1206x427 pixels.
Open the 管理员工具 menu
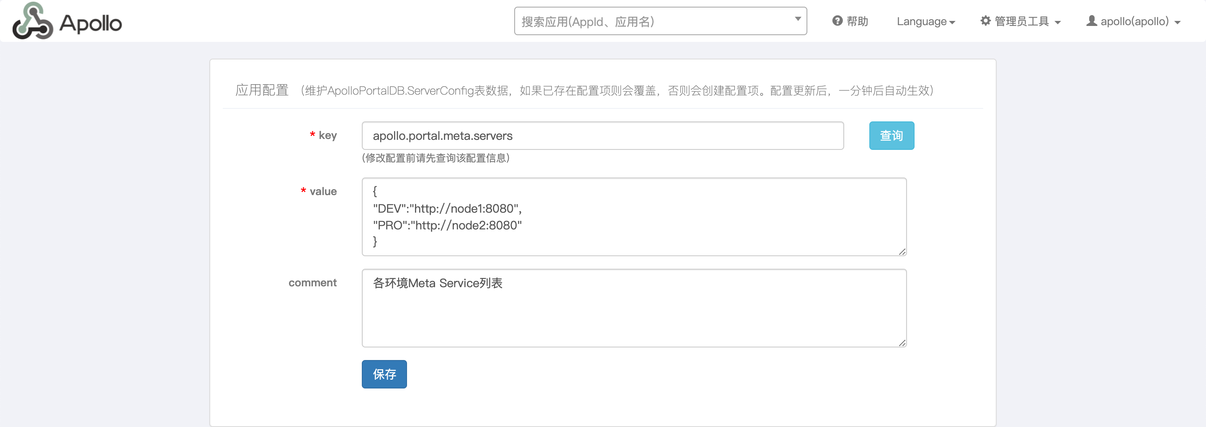tap(1022, 21)
